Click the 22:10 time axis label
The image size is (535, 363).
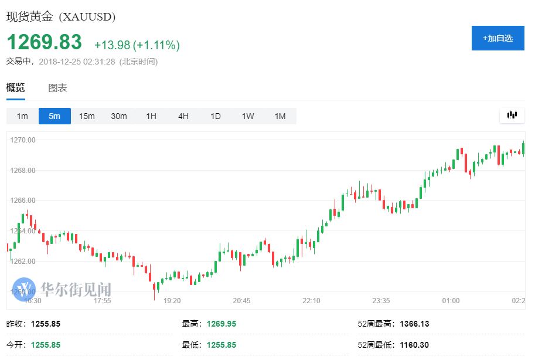pyautogui.click(x=311, y=301)
